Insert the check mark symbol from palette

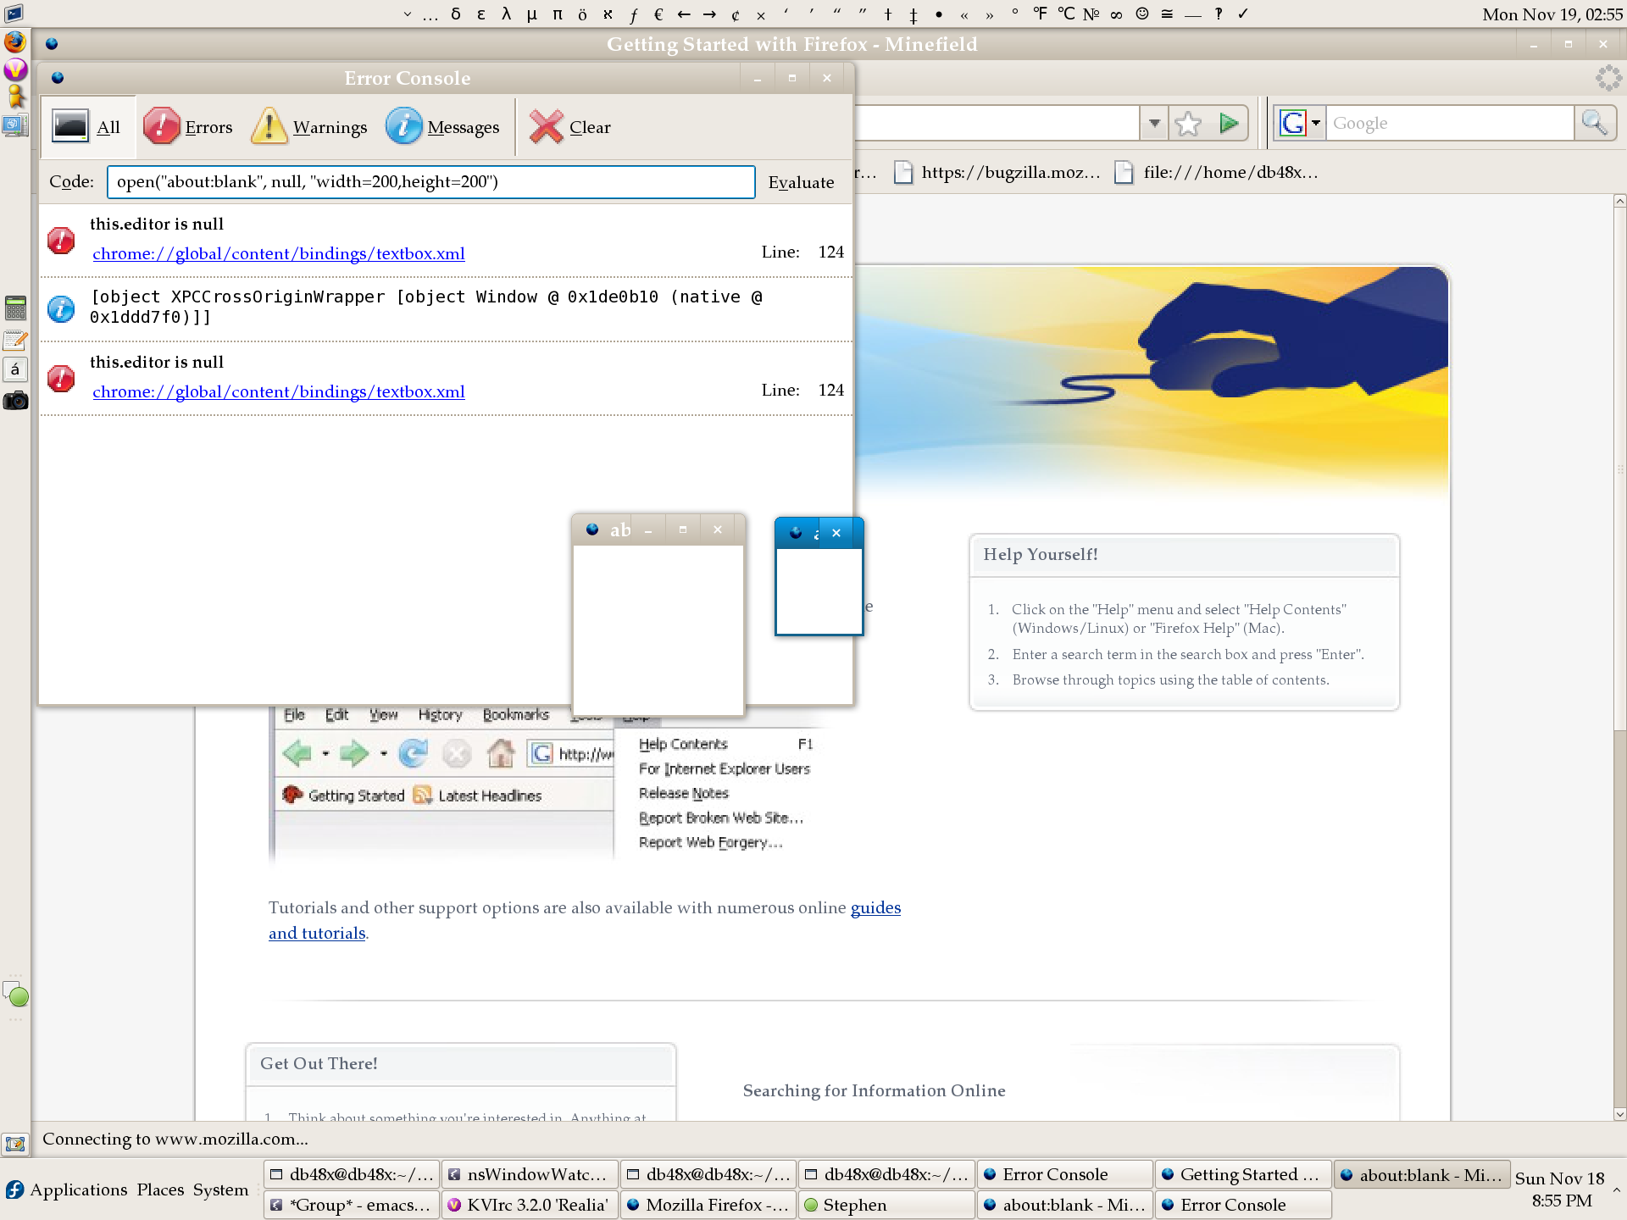click(1243, 14)
